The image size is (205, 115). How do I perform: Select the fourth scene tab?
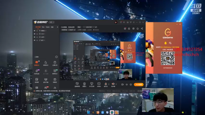[52, 27]
